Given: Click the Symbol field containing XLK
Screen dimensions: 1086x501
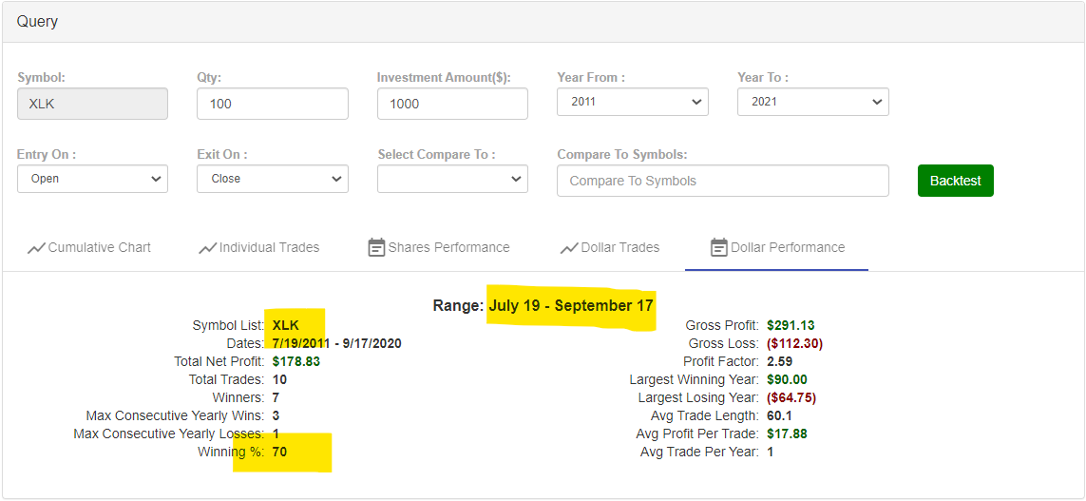Looking at the screenshot, I should [92, 104].
